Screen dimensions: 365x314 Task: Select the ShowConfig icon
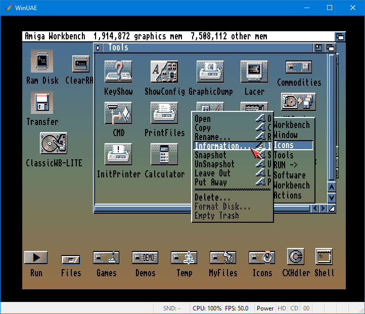164,72
